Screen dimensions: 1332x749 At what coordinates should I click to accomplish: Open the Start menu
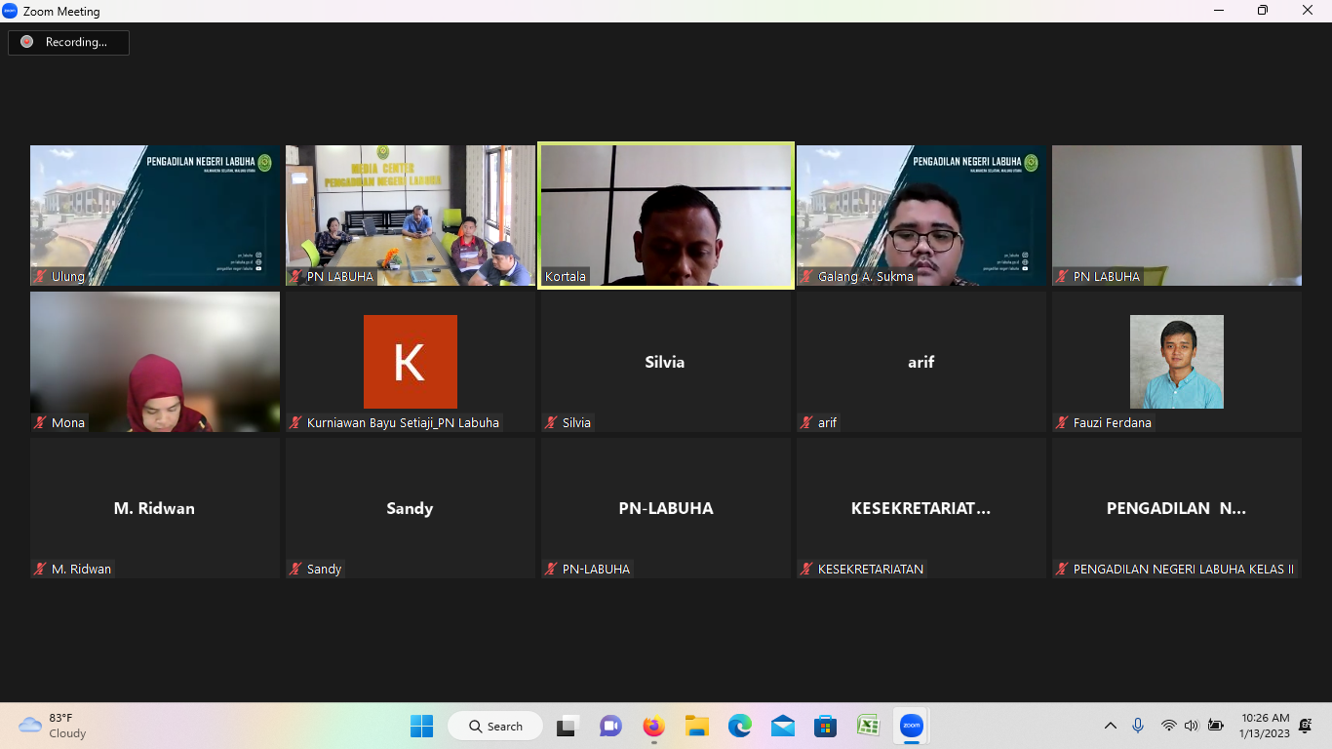coord(421,726)
